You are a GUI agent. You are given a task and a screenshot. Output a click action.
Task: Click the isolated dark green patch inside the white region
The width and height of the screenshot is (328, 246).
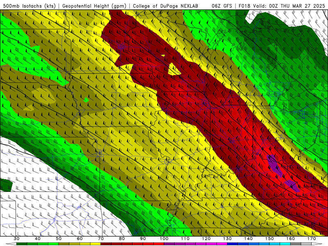6,185
